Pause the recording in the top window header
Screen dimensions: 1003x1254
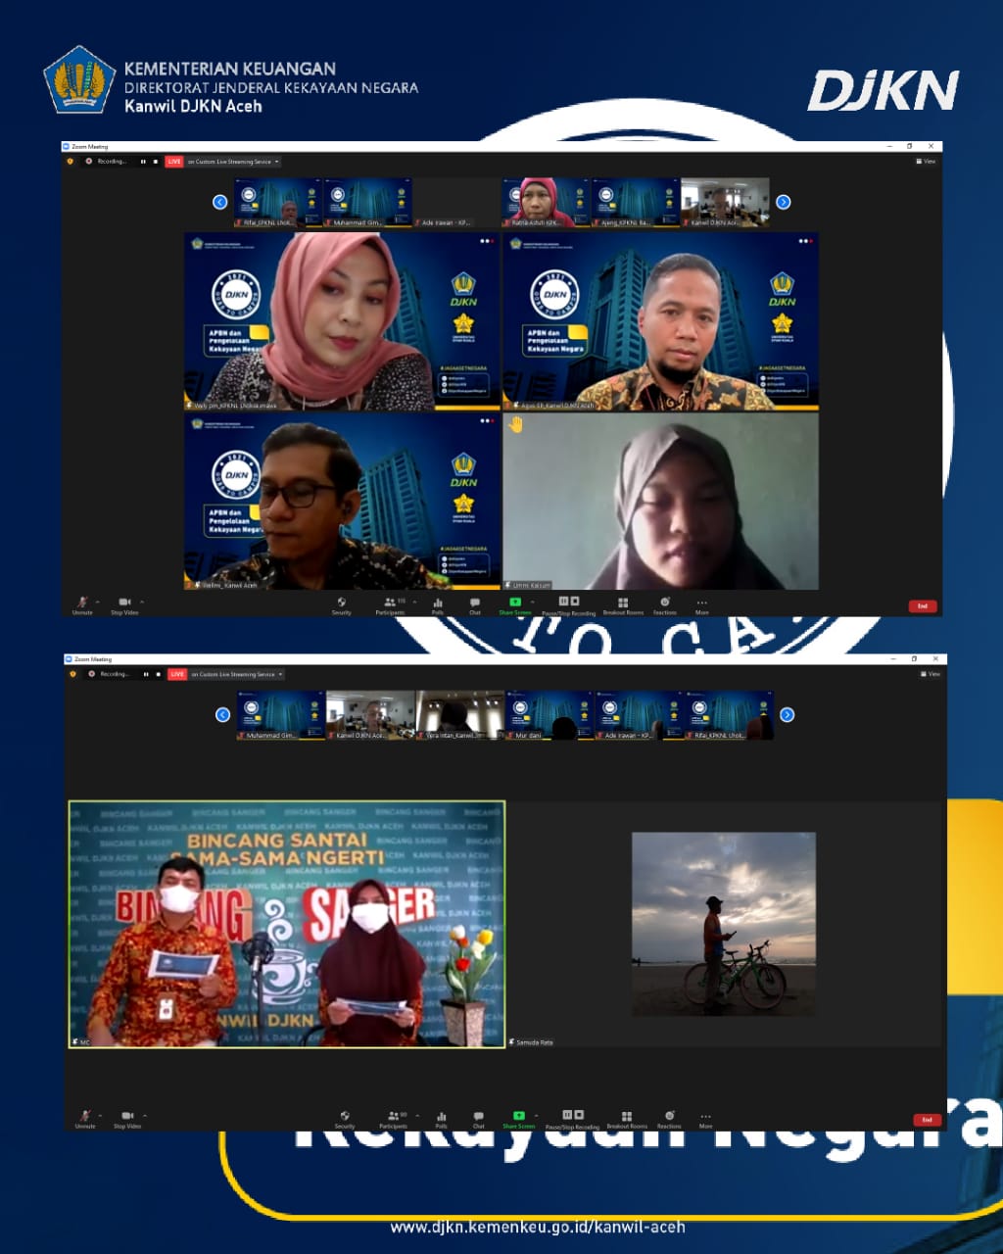coord(144,162)
